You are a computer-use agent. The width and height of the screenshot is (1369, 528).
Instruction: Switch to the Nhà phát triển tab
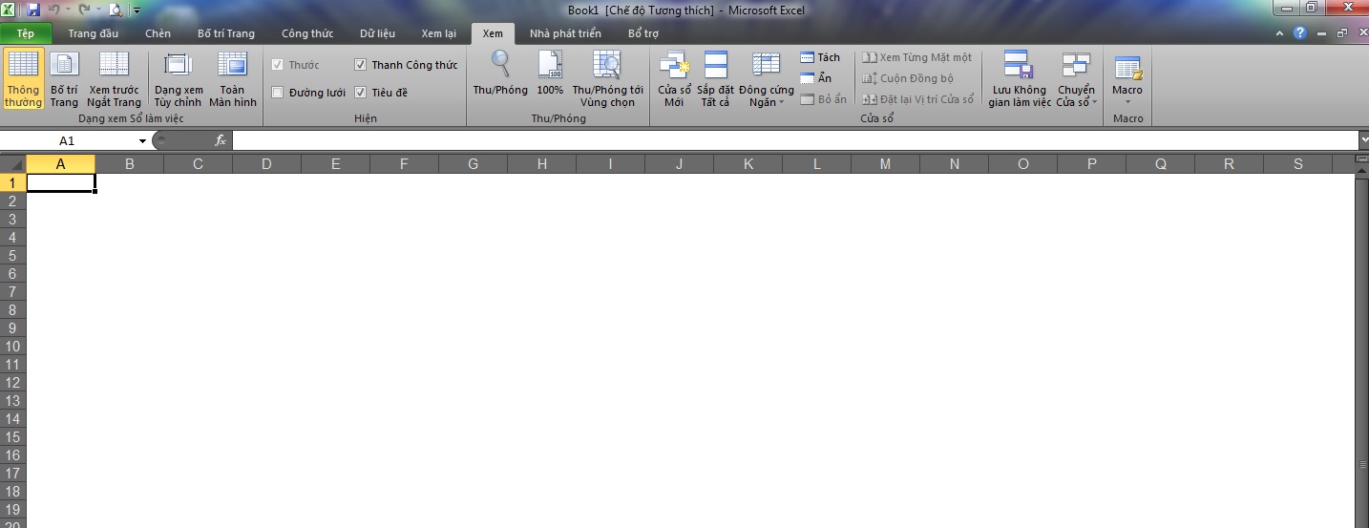(x=565, y=33)
